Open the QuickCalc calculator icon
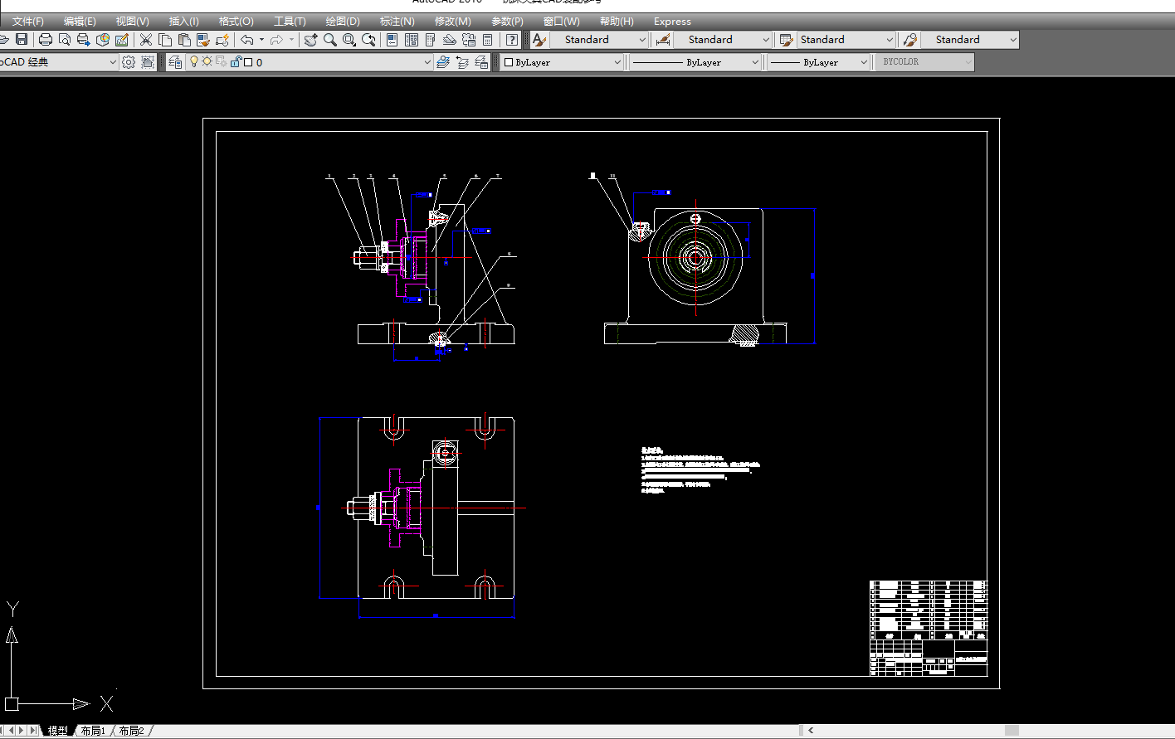The height and width of the screenshot is (739, 1175). click(488, 39)
